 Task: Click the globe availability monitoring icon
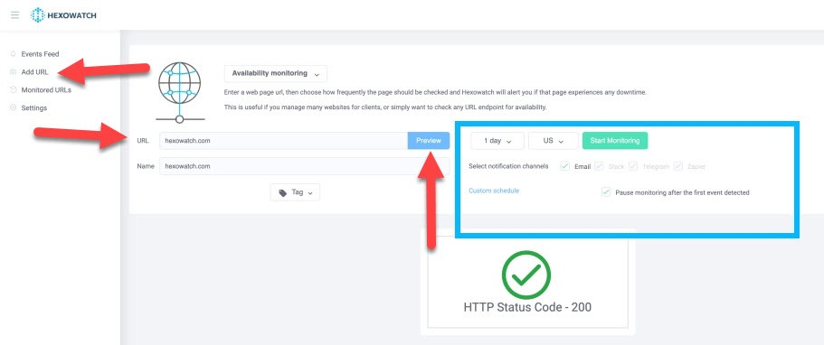pyautogui.click(x=179, y=92)
